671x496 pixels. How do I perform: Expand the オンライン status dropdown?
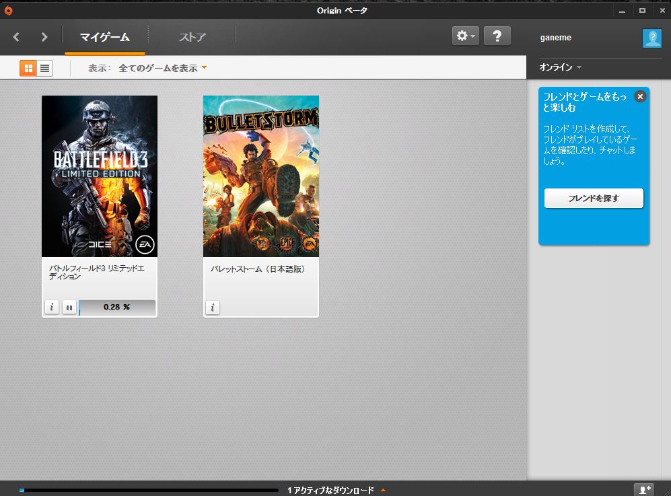click(x=560, y=67)
